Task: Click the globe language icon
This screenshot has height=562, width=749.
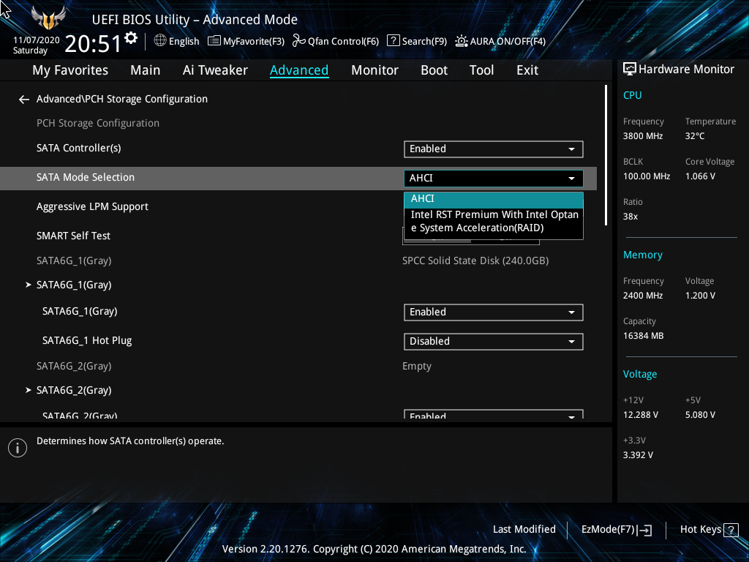Action: [x=160, y=41]
